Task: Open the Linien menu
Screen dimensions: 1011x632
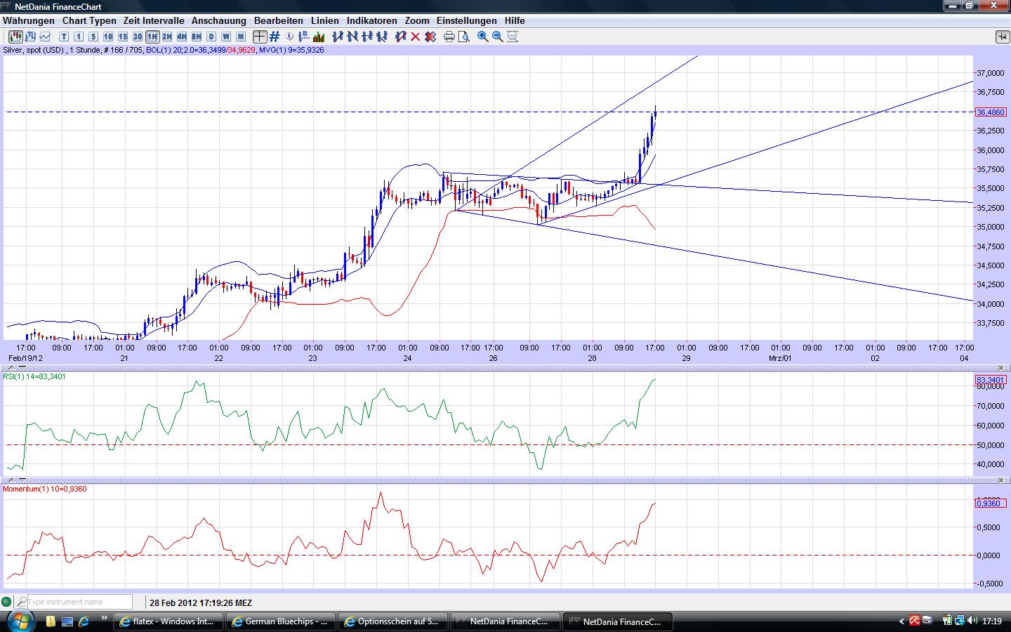Action: coord(325,21)
